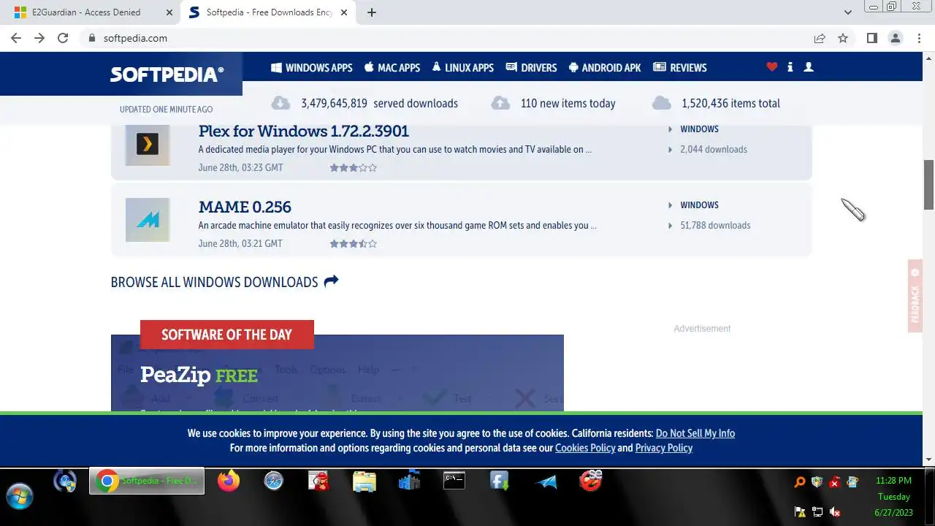Click the PeaZip software of the day banner

pyautogui.click(x=337, y=373)
